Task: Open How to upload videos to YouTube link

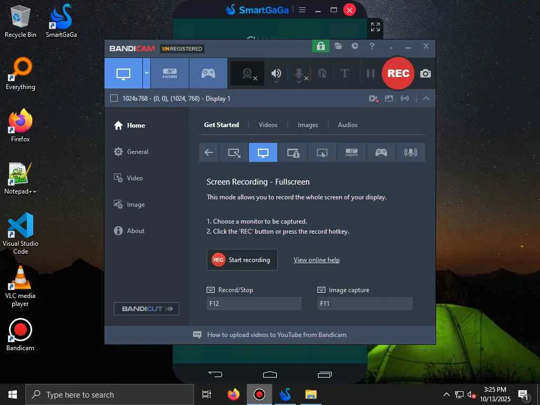Action: click(x=276, y=335)
